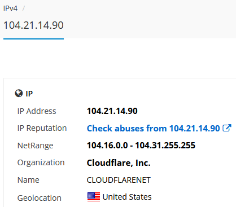Click the NetRange value 104.16.0.0 - 104.31.255.255

(141, 146)
